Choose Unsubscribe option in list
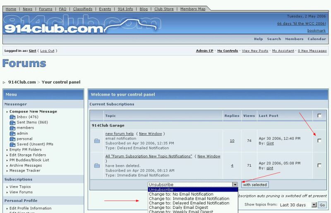 click(x=193, y=189)
